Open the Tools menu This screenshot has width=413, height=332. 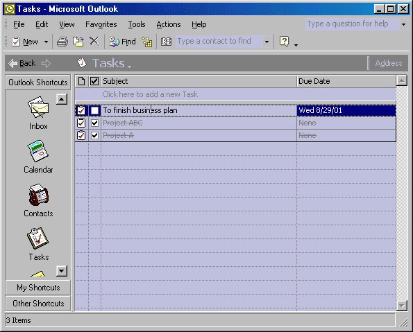click(137, 24)
